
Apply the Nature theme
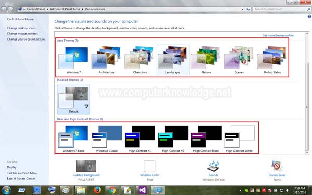coord(206,60)
